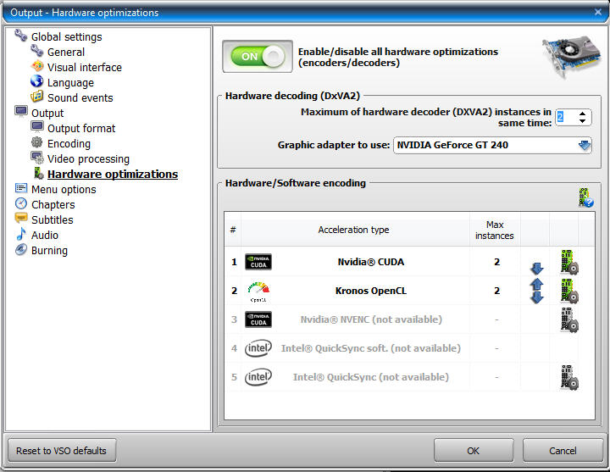Open Video processing settings
The image size is (610, 472).
[88, 159]
